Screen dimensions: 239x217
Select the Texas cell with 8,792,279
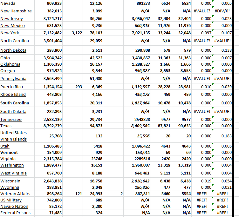[x=53, y=126]
